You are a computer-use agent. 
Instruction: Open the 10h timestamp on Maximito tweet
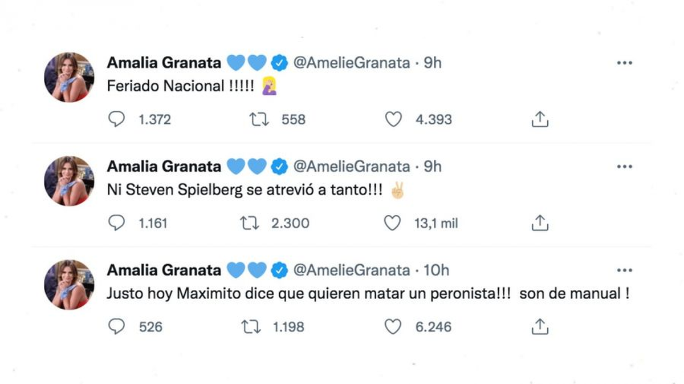tap(436, 270)
